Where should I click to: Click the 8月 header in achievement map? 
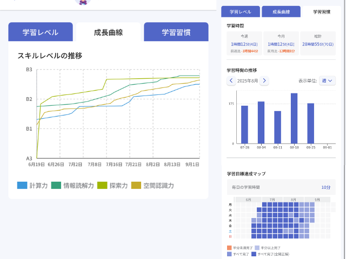[x=293, y=200]
